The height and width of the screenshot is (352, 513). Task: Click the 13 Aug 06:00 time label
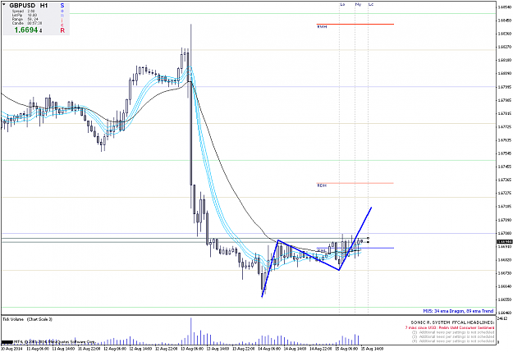coord(192,349)
